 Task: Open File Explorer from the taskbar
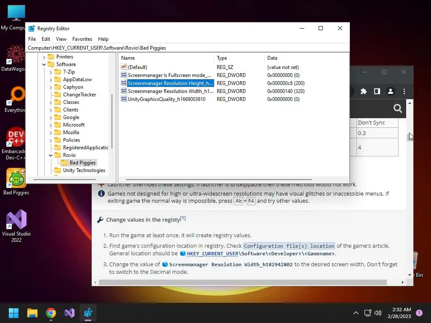(32, 313)
